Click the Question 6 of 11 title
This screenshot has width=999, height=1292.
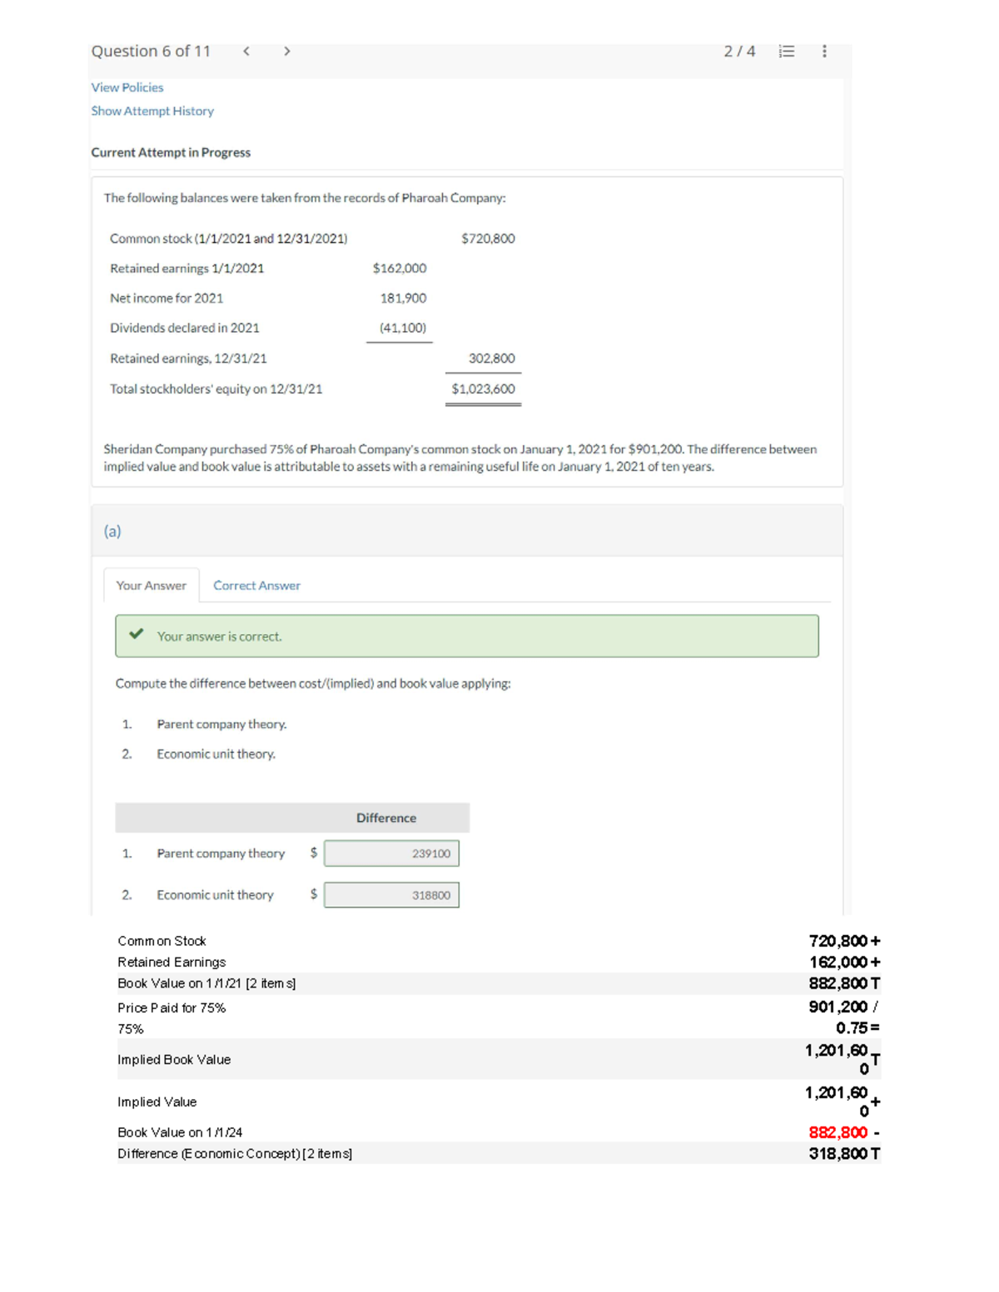(x=151, y=52)
